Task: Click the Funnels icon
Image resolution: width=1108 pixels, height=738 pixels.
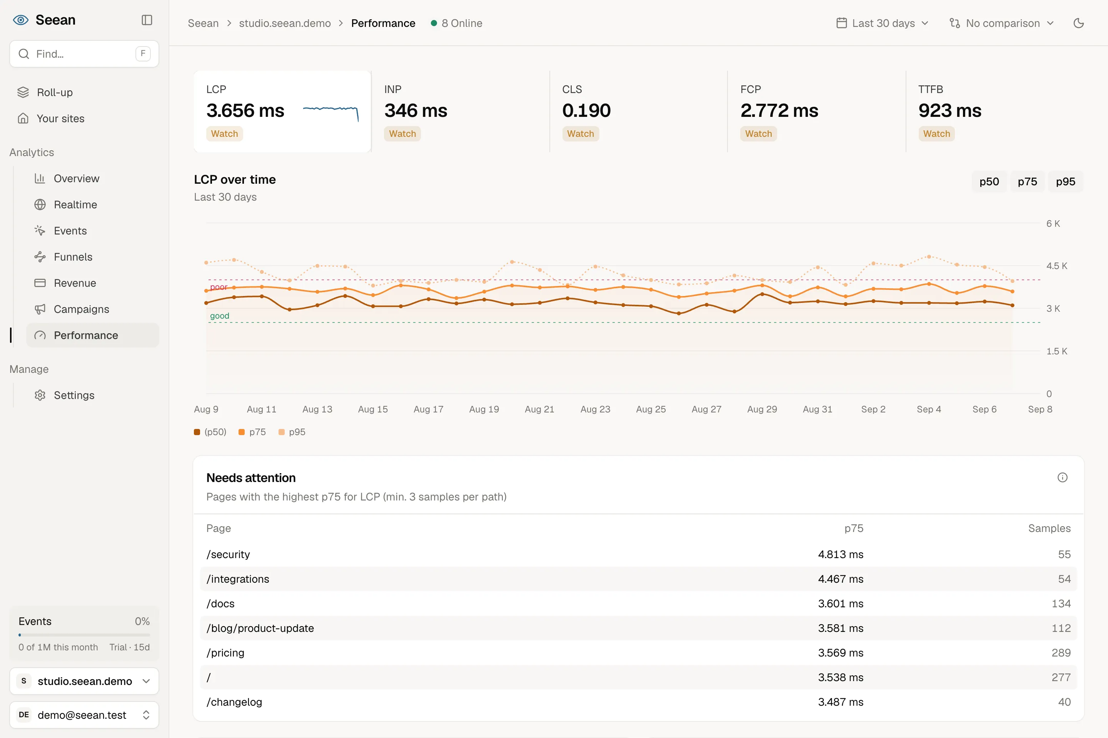Action: (x=40, y=256)
